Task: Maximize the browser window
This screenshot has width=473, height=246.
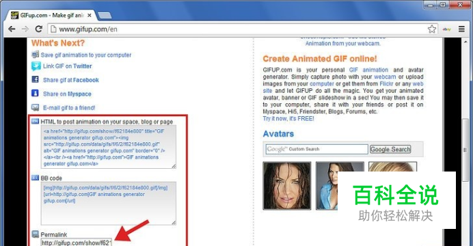Action: [x=443, y=5]
